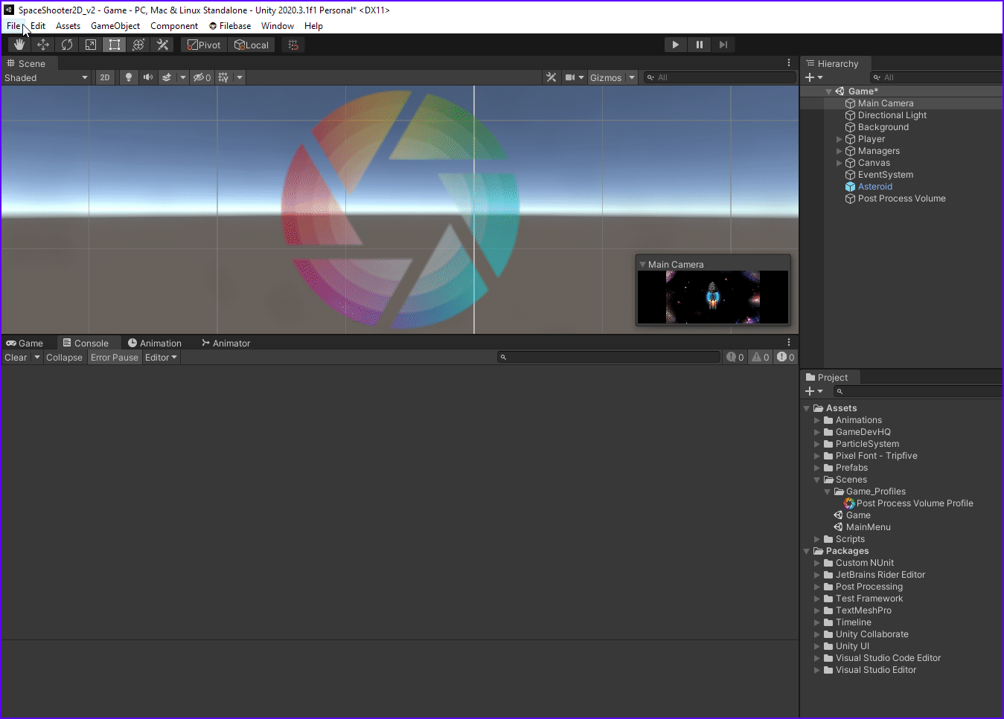
Task: Toggle 2D scene view mode
Action: 105,77
